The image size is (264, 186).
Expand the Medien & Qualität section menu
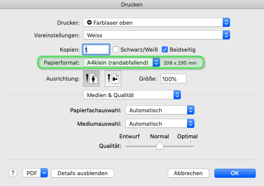coord(132,95)
